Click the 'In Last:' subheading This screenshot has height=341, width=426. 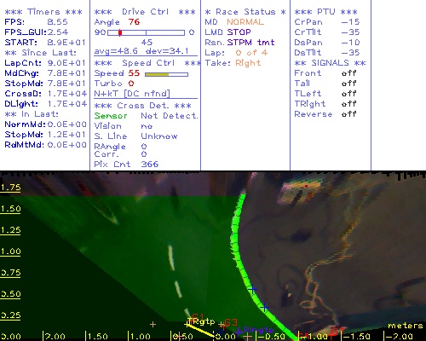(32, 114)
